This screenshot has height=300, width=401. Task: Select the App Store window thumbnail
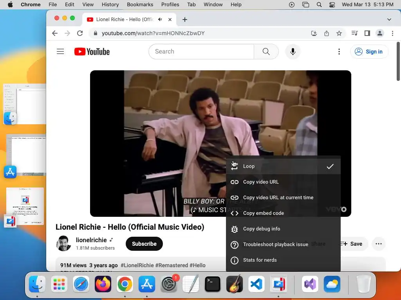point(25,155)
